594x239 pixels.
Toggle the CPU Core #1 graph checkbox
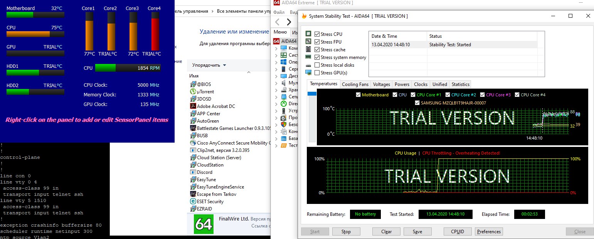pyautogui.click(x=413, y=95)
